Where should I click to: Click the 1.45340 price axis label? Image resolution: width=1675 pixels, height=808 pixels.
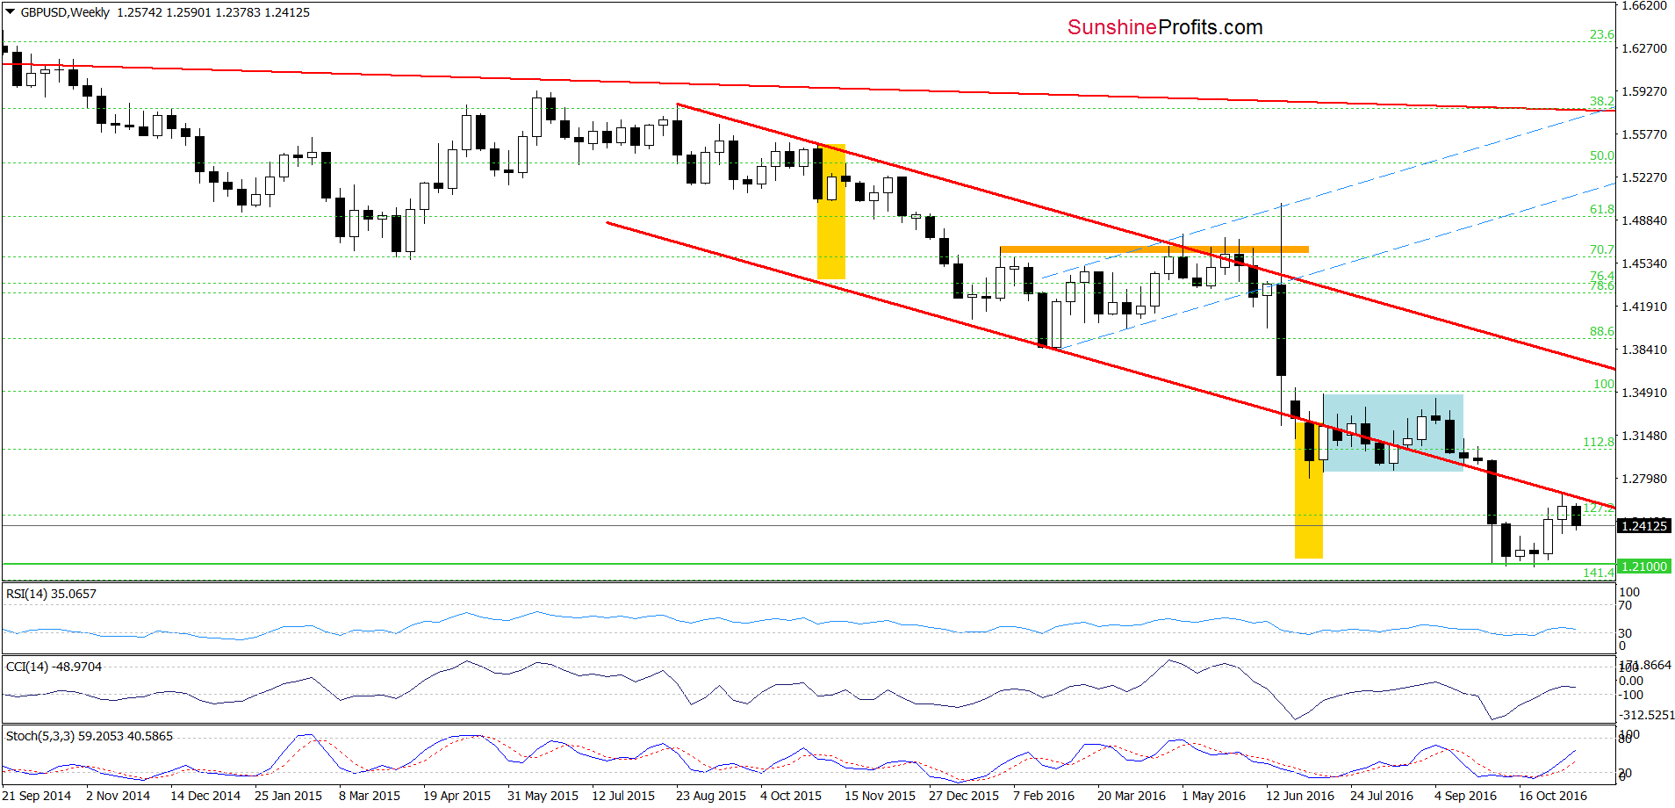tap(1643, 263)
